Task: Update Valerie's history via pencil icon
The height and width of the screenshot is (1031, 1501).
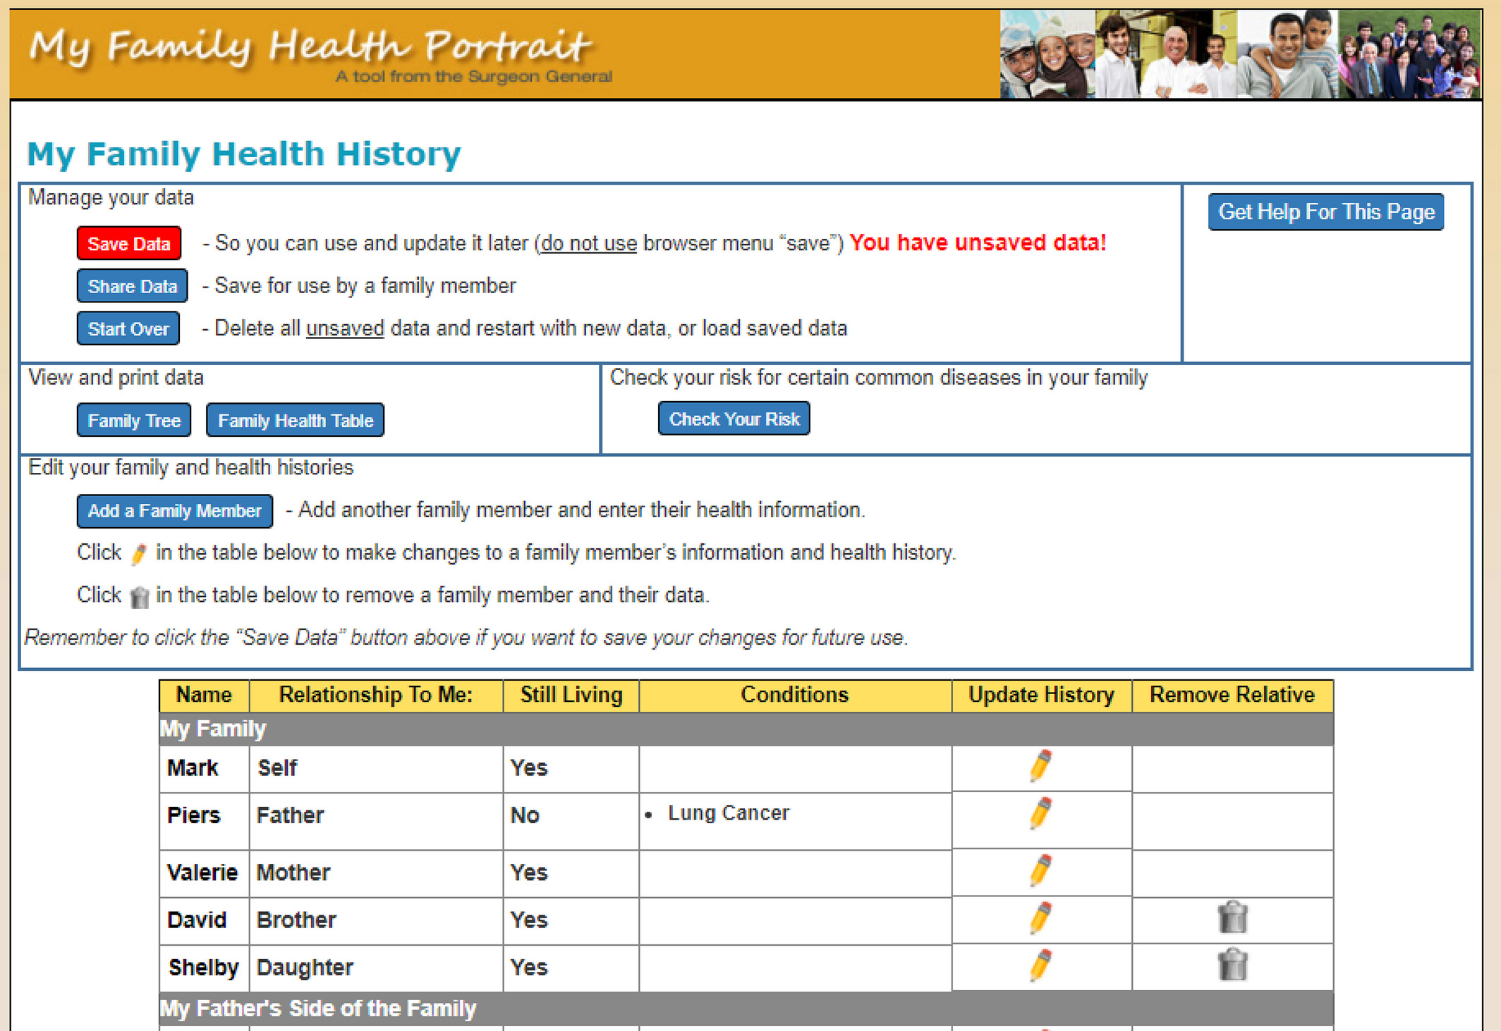Action: pyautogui.click(x=1040, y=870)
